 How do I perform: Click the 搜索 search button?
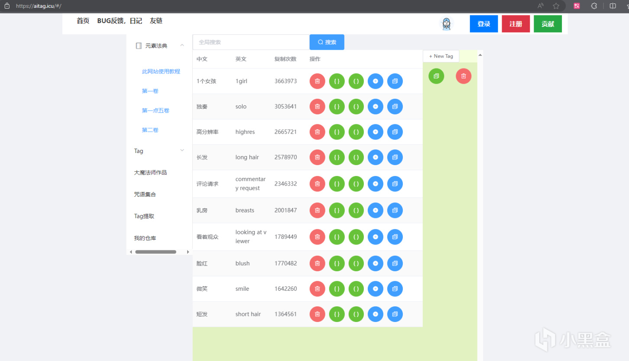coord(327,42)
